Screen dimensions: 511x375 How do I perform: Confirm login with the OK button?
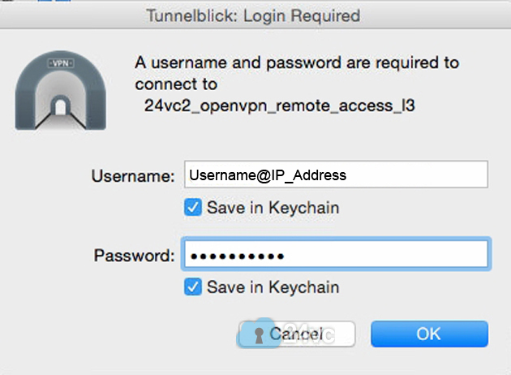coord(429,334)
